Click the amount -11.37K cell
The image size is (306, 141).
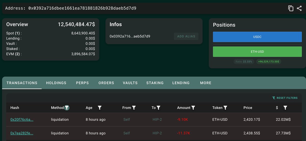[184, 133]
